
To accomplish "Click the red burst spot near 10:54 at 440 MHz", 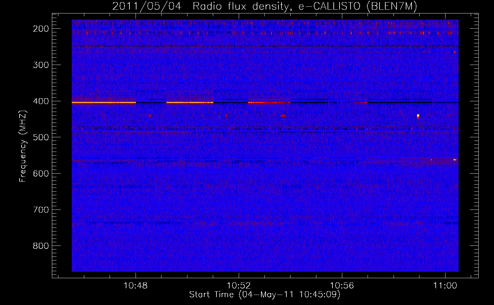I will coord(283,116).
